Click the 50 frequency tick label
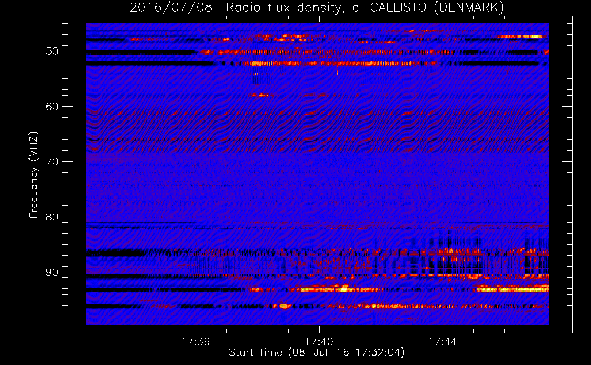This screenshot has height=365, width=591. pyautogui.click(x=52, y=51)
